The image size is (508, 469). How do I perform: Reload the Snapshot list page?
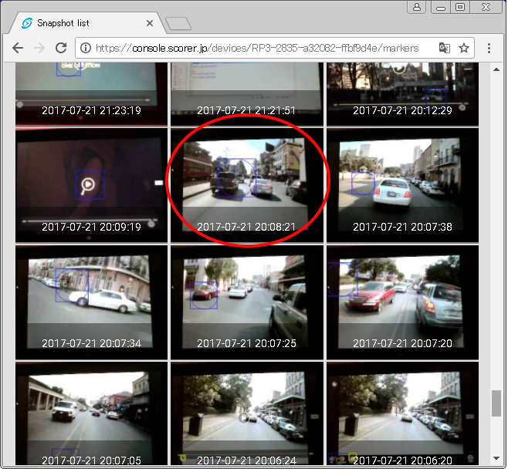coord(61,49)
